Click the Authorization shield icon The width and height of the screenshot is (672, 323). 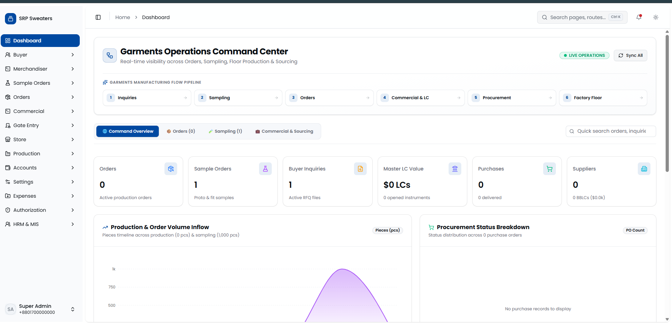[x=8, y=210]
